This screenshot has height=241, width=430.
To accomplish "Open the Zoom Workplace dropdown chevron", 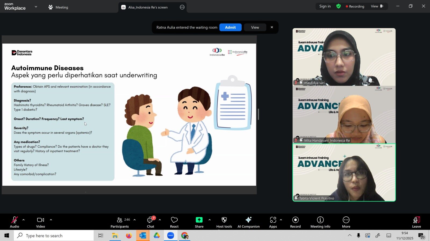I will tap(36, 7).
